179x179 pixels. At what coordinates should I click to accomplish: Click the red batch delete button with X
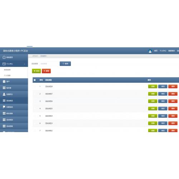click(46, 71)
